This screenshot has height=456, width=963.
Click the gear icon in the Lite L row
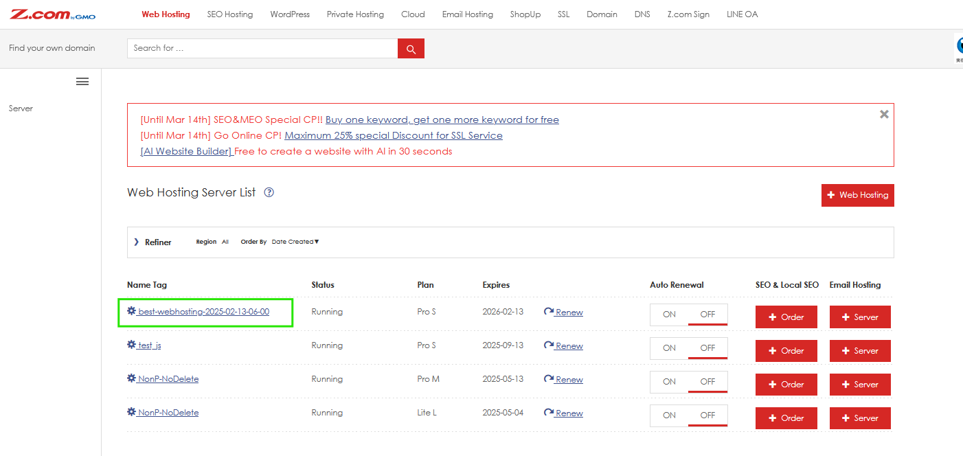click(131, 412)
